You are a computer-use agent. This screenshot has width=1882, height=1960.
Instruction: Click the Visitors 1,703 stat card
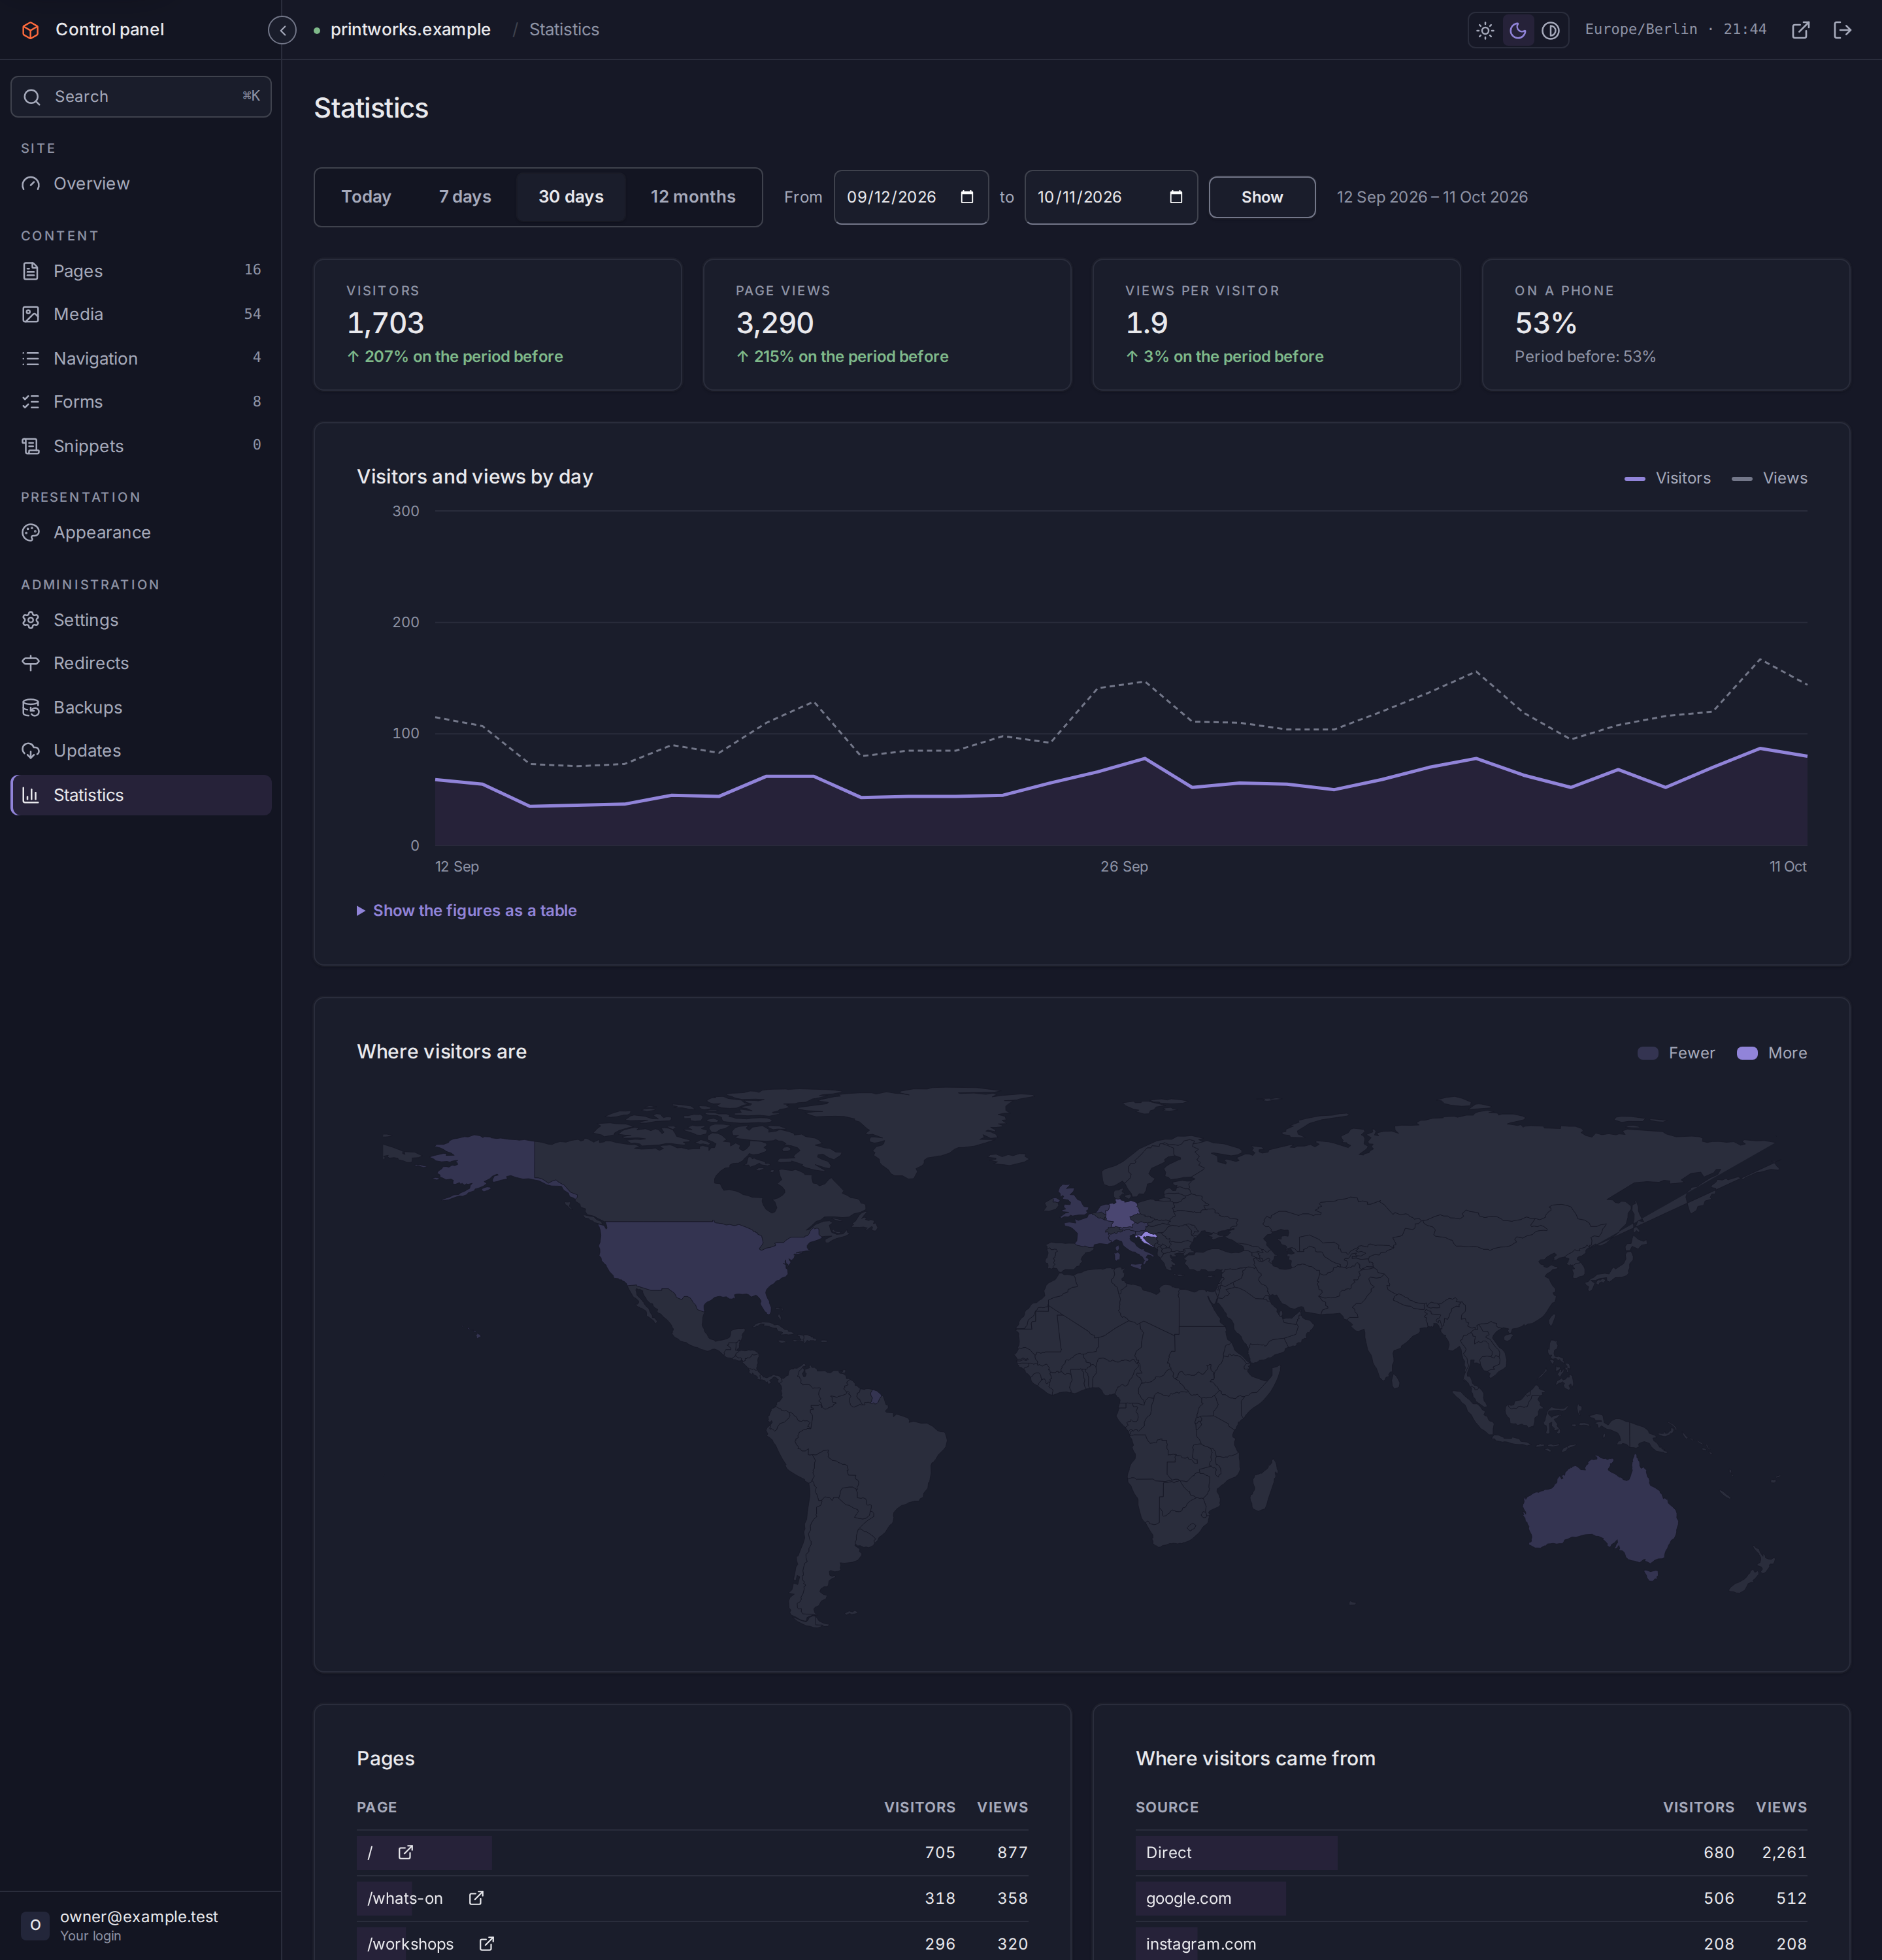click(498, 325)
